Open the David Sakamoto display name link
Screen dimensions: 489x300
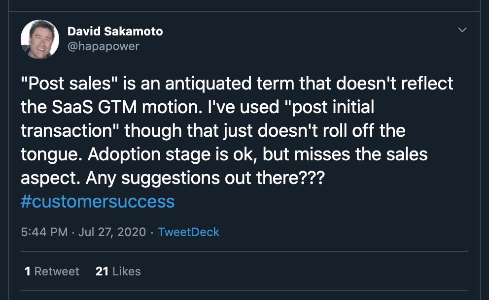[x=115, y=32]
